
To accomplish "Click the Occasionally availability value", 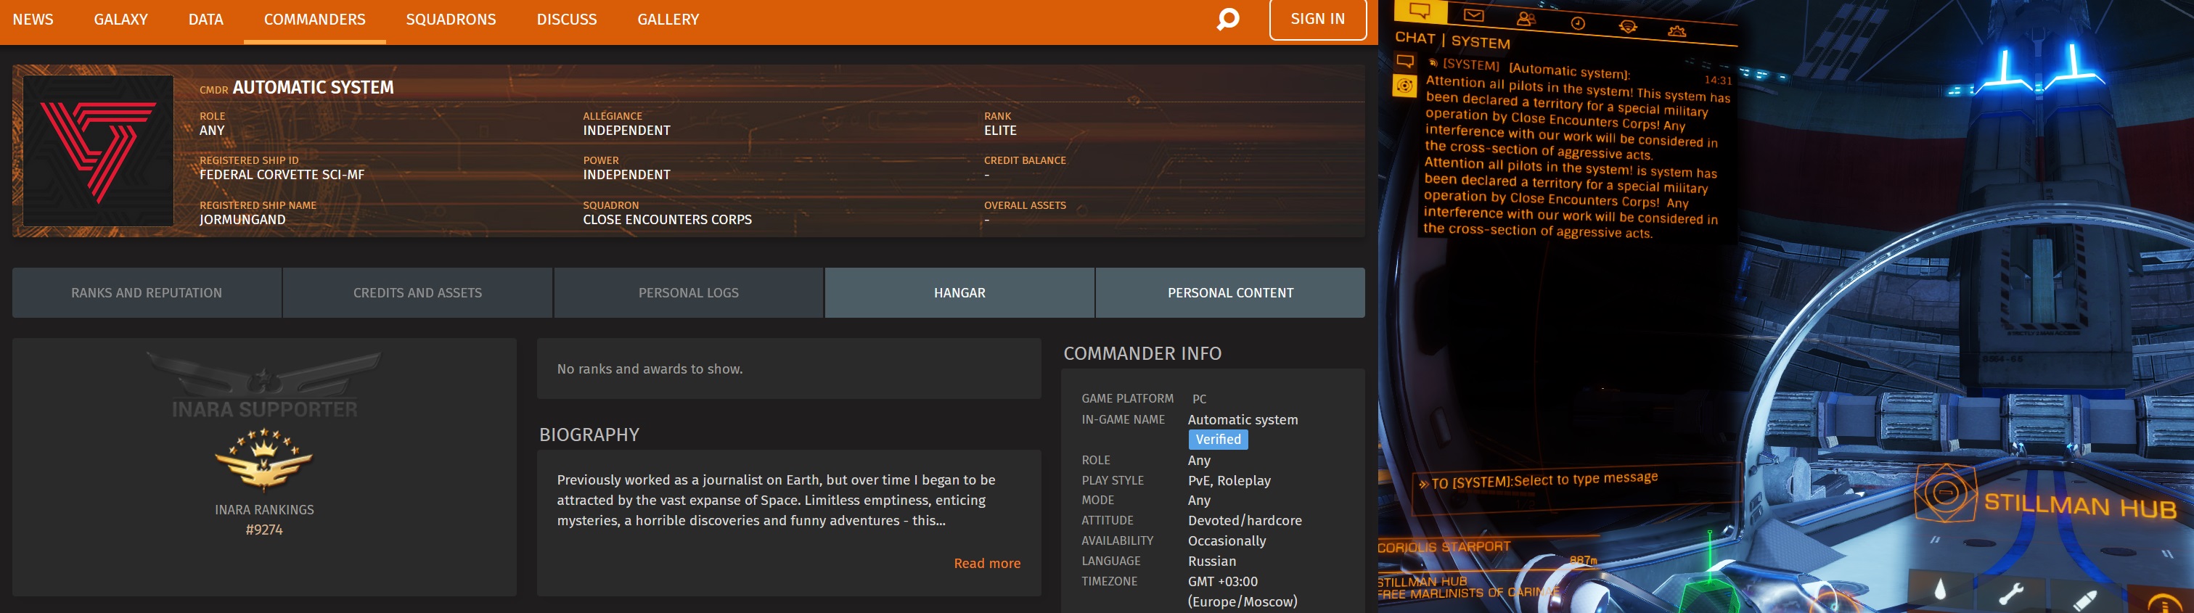I will [1227, 540].
